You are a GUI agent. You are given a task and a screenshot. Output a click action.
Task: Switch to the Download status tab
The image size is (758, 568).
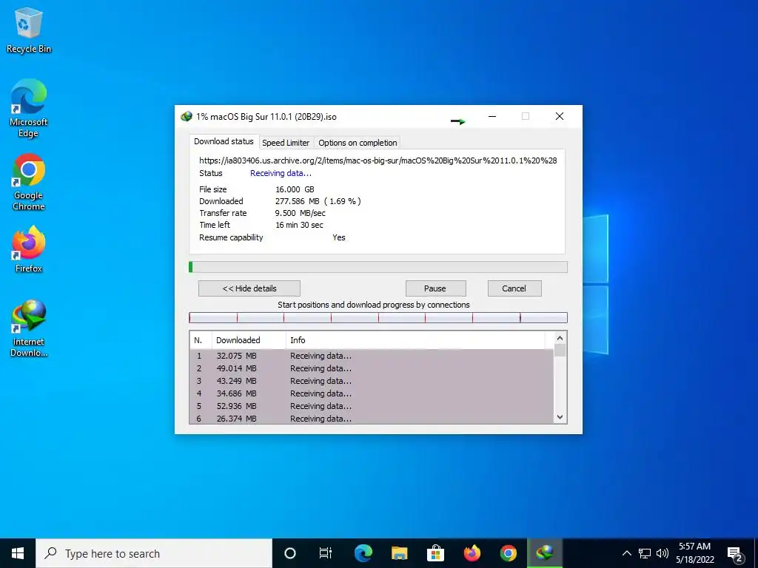coord(224,141)
